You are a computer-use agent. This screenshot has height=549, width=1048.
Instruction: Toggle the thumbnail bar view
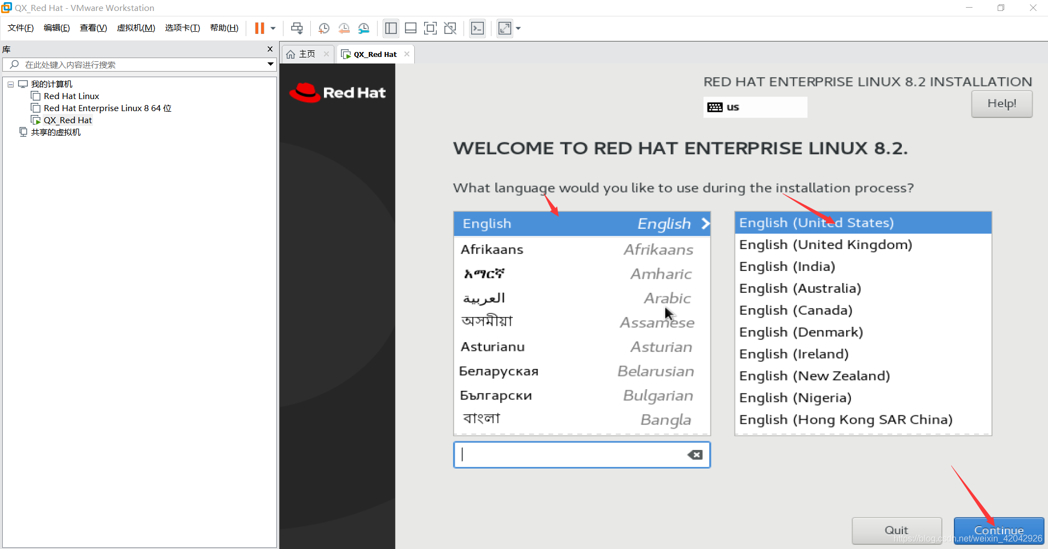[410, 28]
